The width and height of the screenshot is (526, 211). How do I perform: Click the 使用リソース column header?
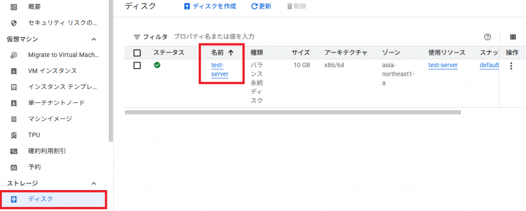click(447, 53)
